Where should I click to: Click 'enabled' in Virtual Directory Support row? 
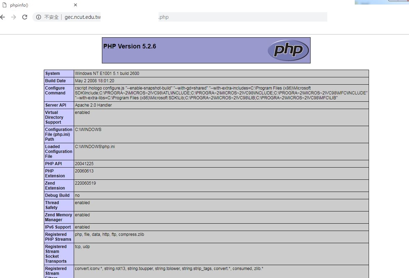(x=82, y=112)
